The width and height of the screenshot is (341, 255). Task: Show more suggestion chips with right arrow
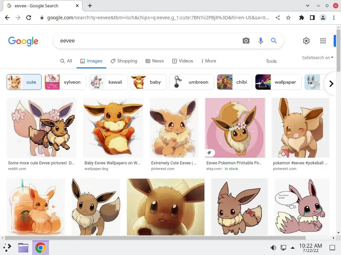(331, 83)
